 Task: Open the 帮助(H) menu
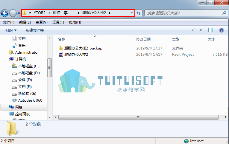click(75, 22)
